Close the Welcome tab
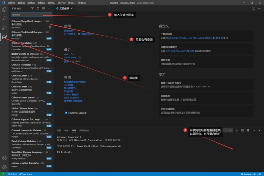The height and width of the screenshot is (176, 264). point(72,8)
